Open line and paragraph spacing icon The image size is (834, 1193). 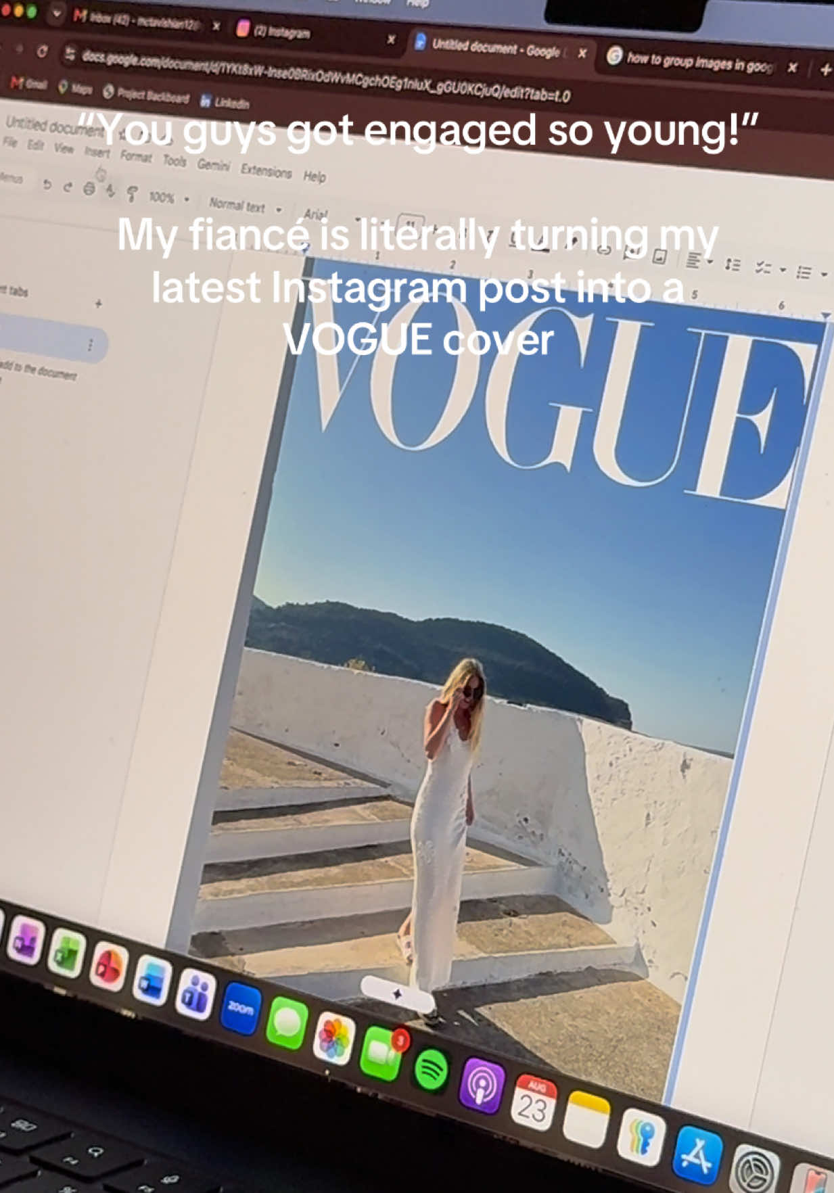tap(733, 264)
